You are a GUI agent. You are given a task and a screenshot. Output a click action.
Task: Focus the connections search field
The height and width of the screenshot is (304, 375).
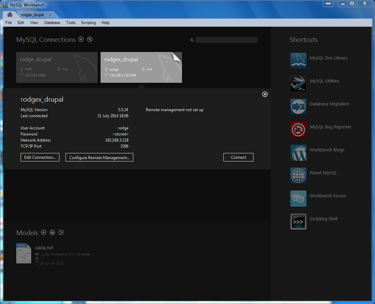point(226,40)
